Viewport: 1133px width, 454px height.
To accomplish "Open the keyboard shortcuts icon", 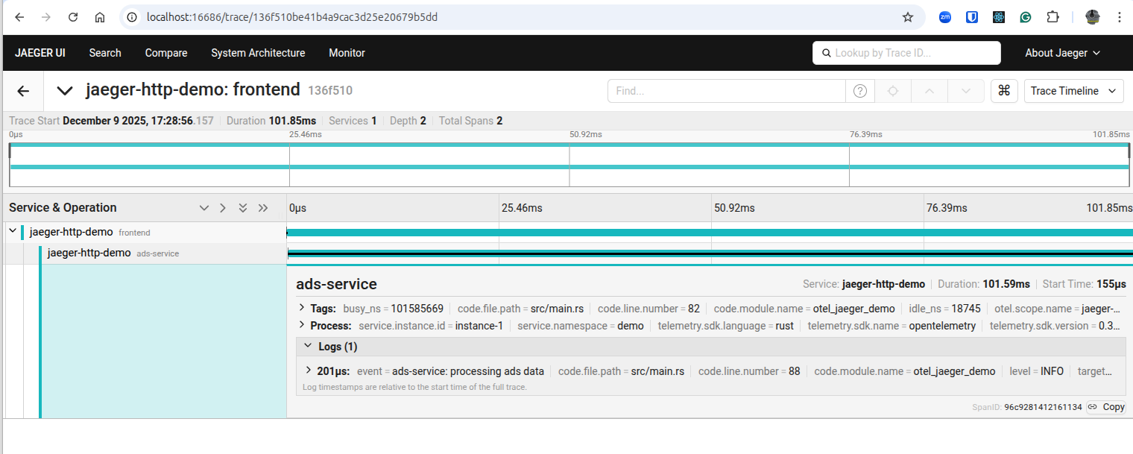I will [x=1003, y=91].
